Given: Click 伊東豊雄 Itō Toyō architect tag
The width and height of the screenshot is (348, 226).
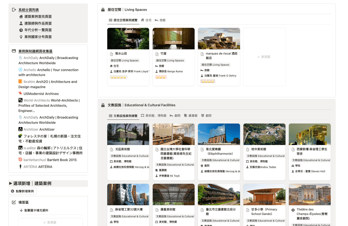Looking at the screenshot, I should click(169, 176).
